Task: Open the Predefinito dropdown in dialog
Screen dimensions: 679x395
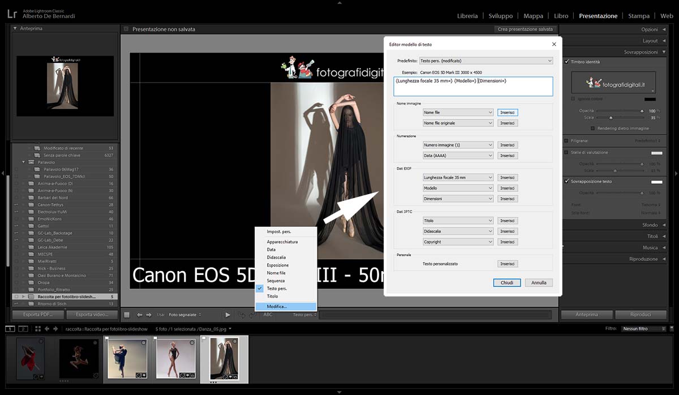Action: [x=486, y=61]
